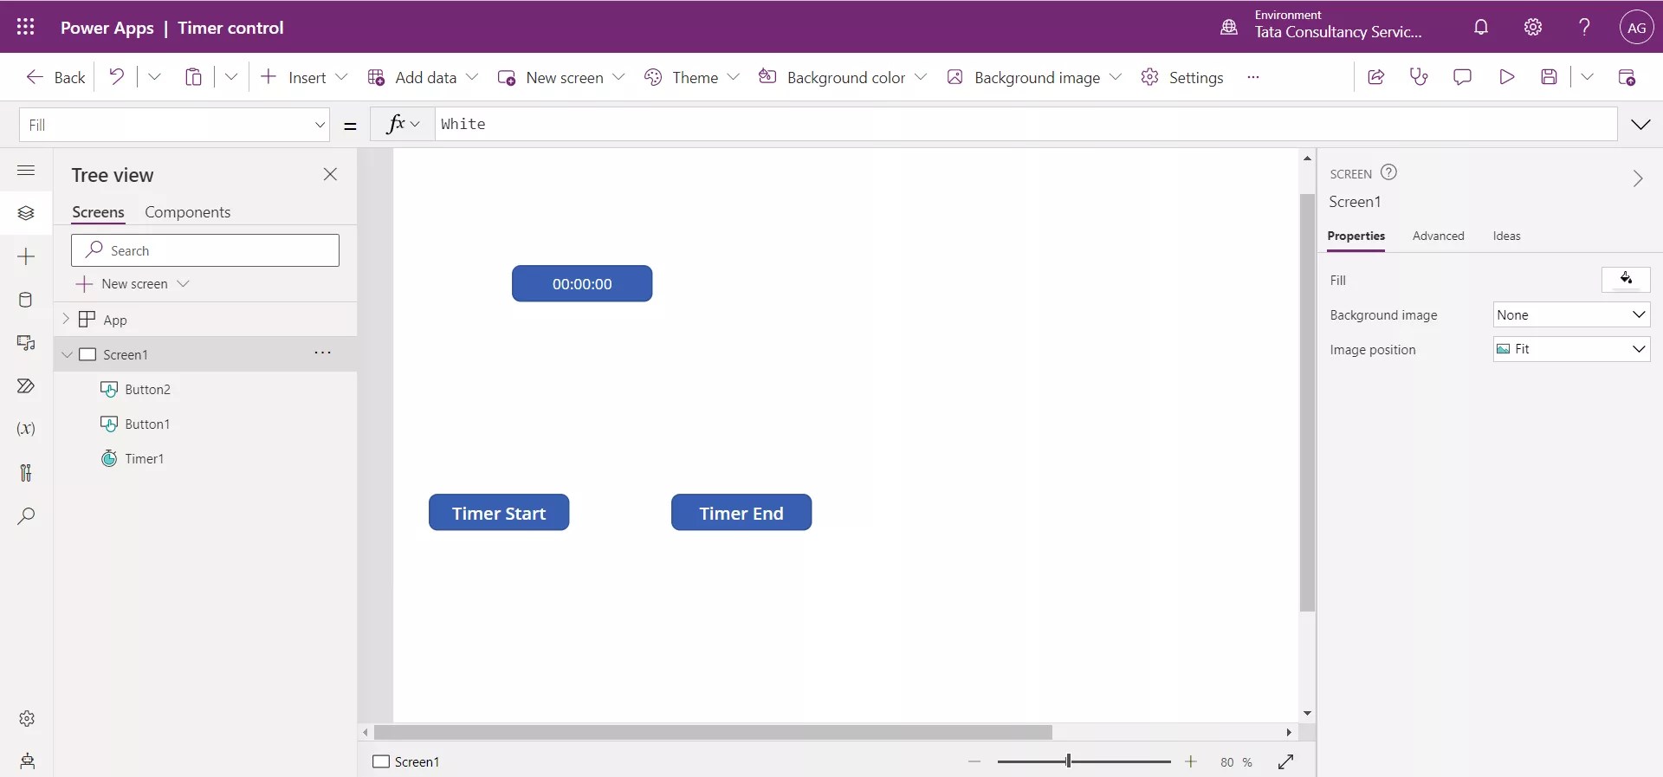
Task: Go Back from the editor
Action: coord(55,77)
